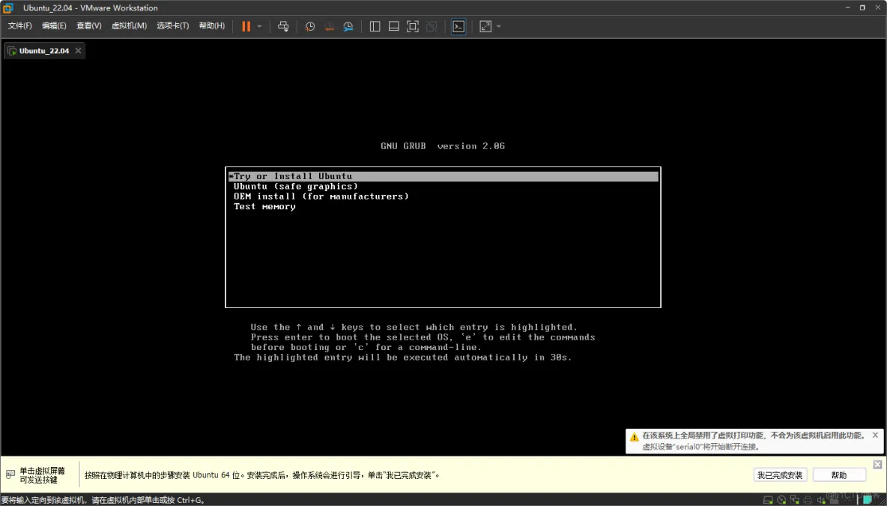Image resolution: width=887 pixels, height=506 pixels.
Task: Click the warning triangle notification icon
Action: [x=634, y=436]
